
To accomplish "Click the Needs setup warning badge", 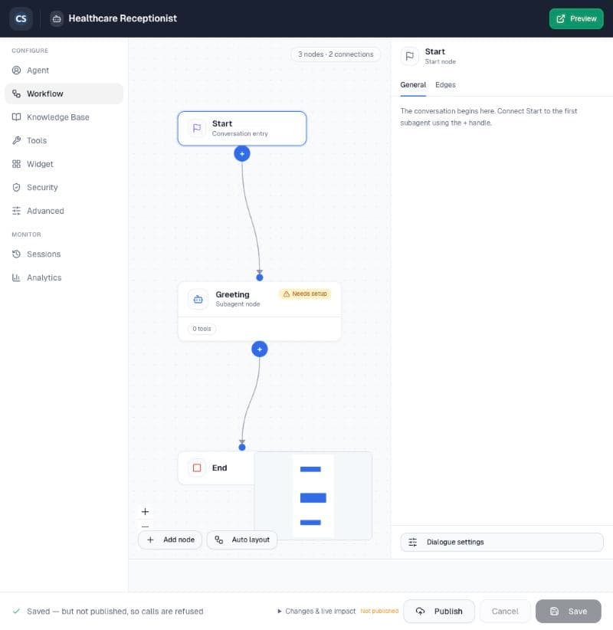I will [305, 294].
